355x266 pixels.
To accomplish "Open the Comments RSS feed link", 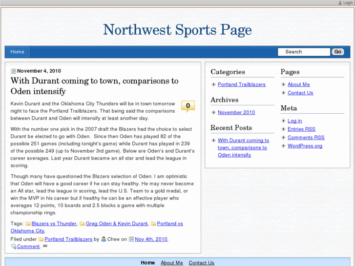I will tap(306, 138).
